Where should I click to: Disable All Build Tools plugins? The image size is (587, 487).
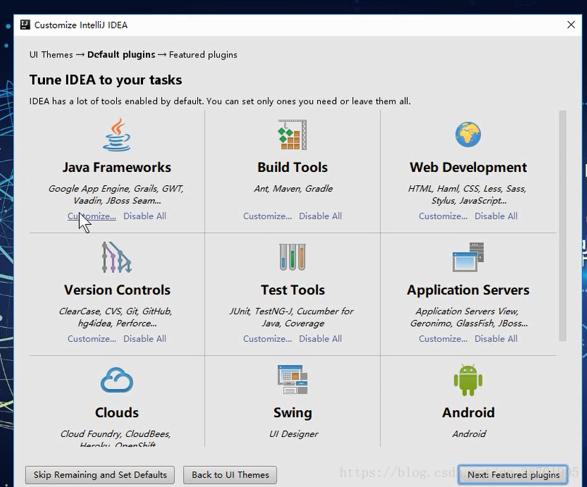(x=320, y=216)
